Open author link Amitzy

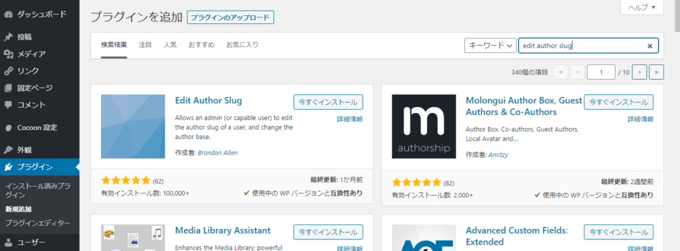click(x=498, y=155)
